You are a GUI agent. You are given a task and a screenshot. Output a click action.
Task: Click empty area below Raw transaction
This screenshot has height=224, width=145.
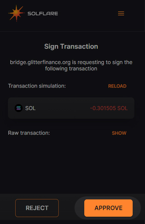(x=71, y=164)
